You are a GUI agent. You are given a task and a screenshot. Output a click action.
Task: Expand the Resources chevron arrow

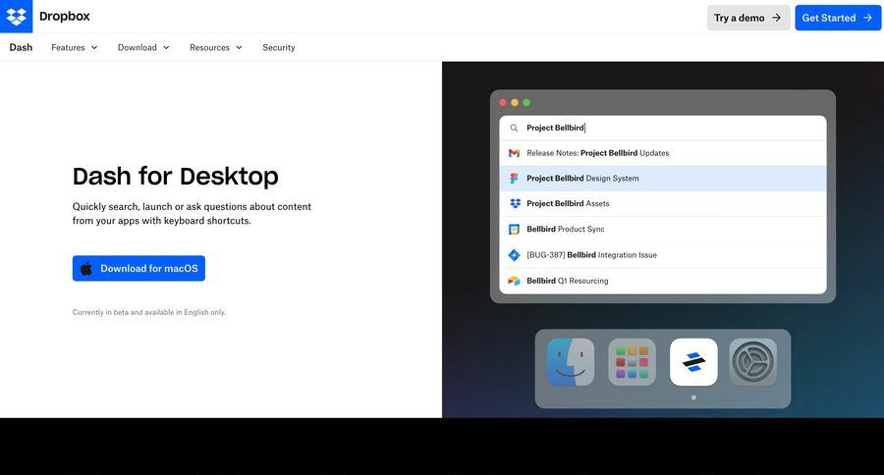pyautogui.click(x=239, y=47)
